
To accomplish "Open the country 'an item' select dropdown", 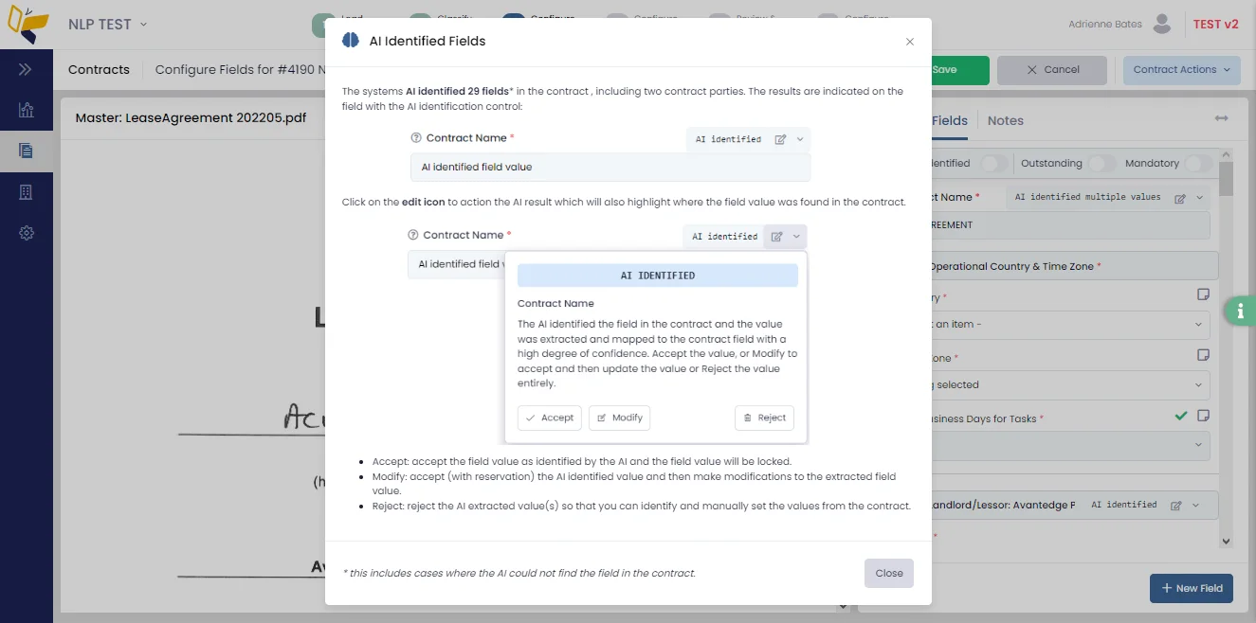I will click(1071, 325).
